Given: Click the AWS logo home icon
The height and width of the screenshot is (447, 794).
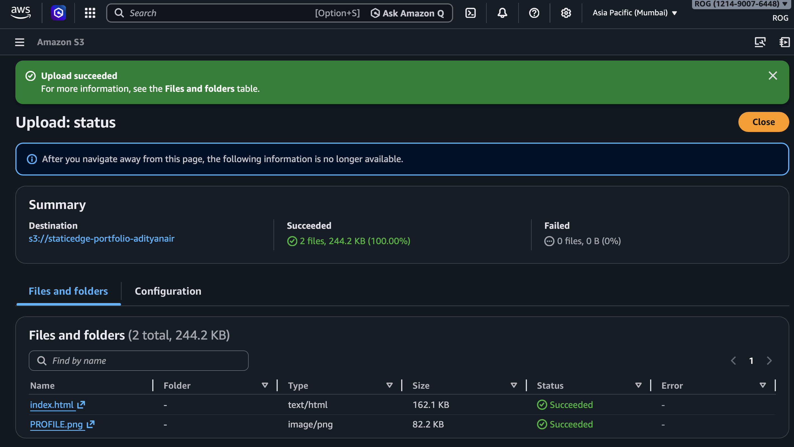Looking at the screenshot, I should [x=21, y=12].
